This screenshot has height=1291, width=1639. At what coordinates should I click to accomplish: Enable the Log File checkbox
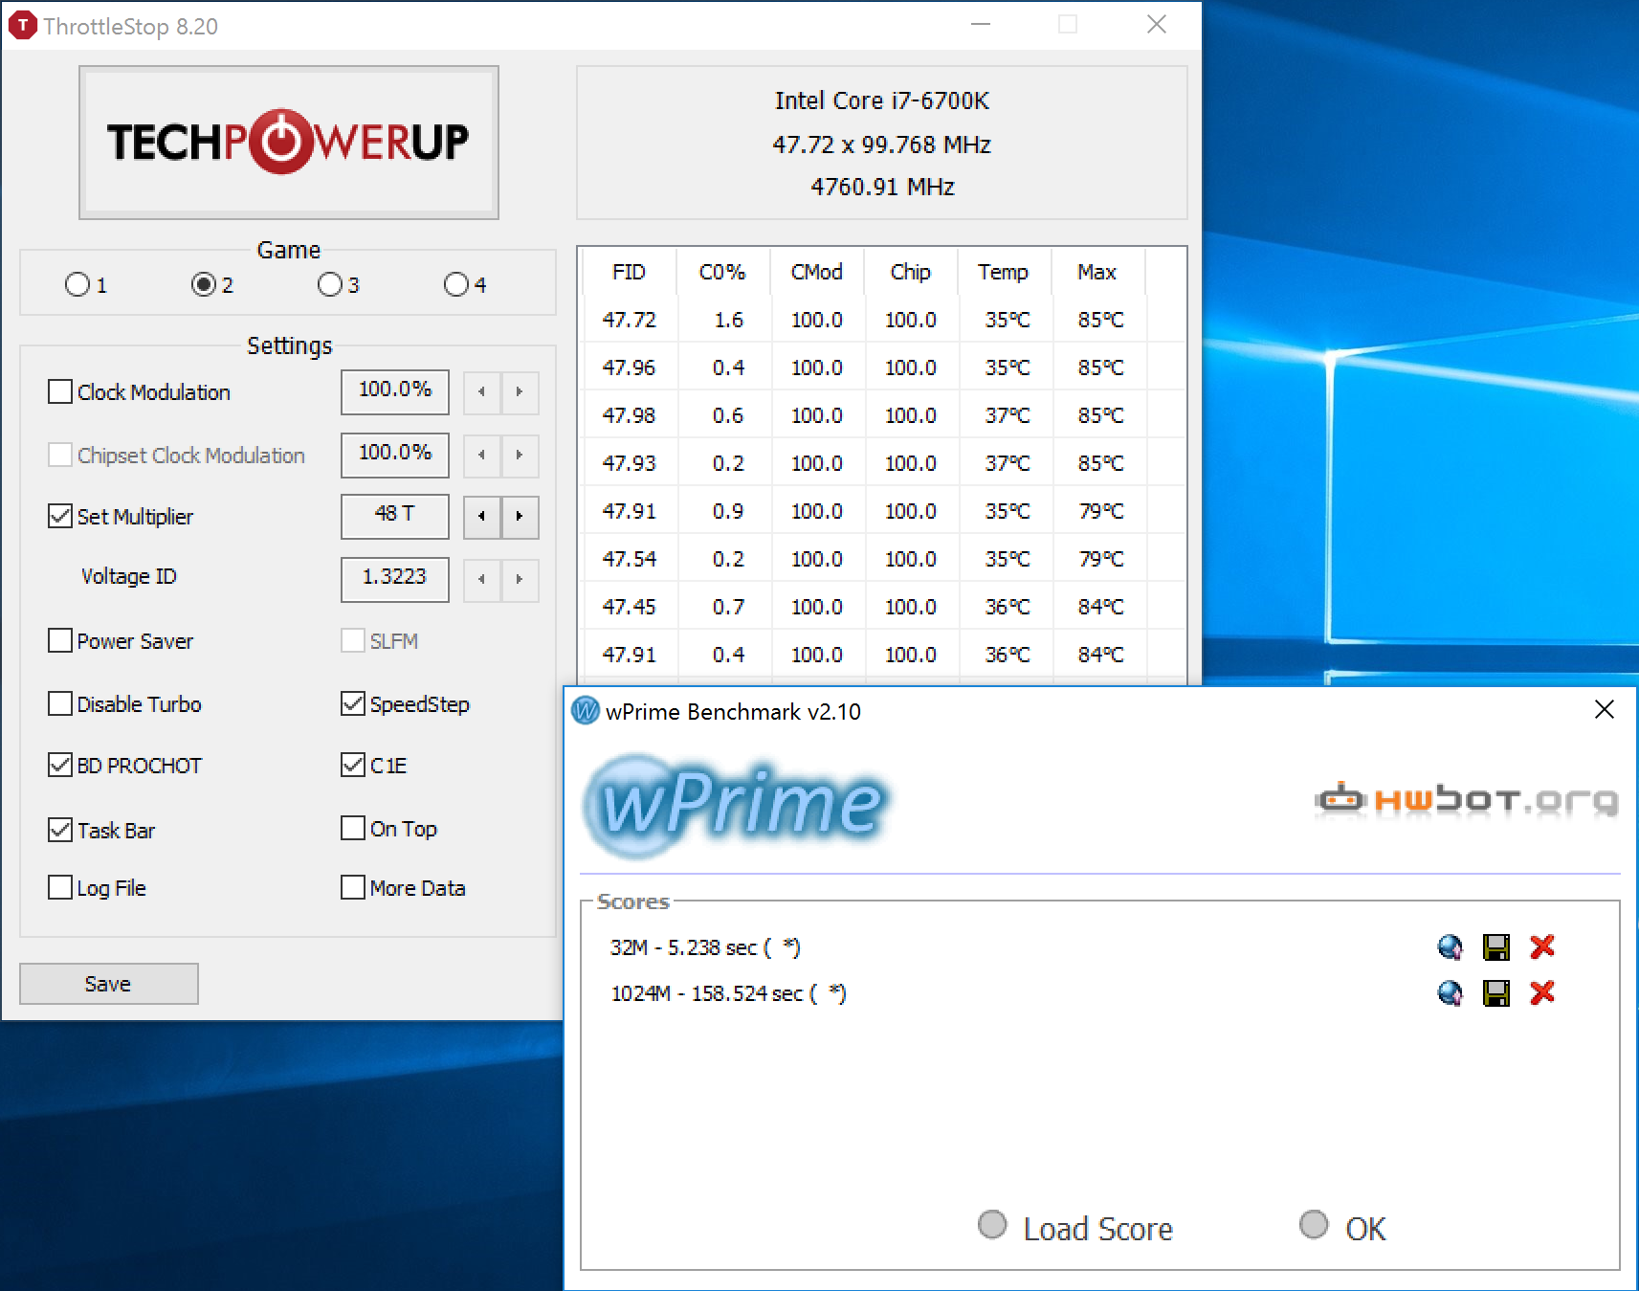click(60, 887)
